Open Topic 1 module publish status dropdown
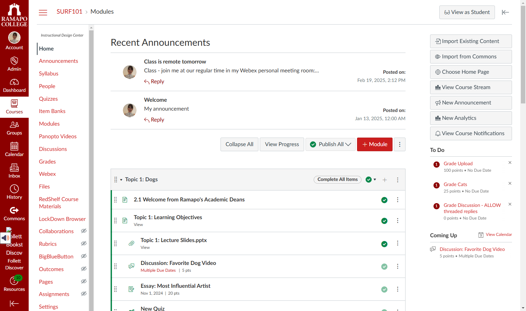The height and width of the screenshot is (311, 526). pyautogui.click(x=371, y=180)
